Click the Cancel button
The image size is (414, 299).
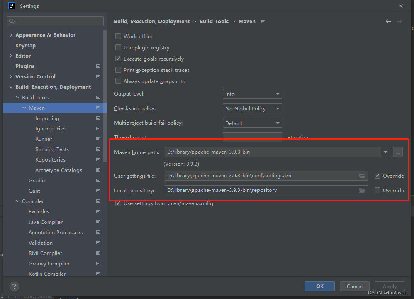click(x=354, y=286)
